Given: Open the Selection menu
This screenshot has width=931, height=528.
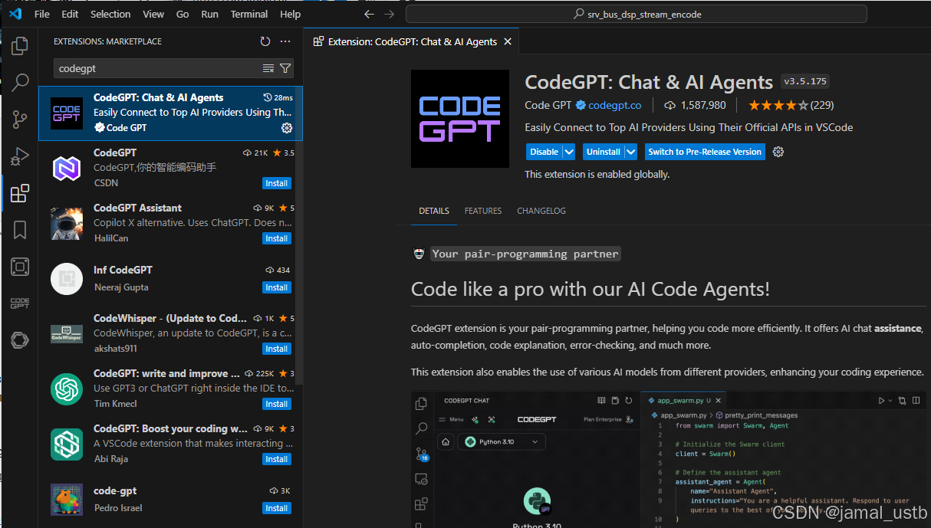Looking at the screenshot, I should pos(110,14).
